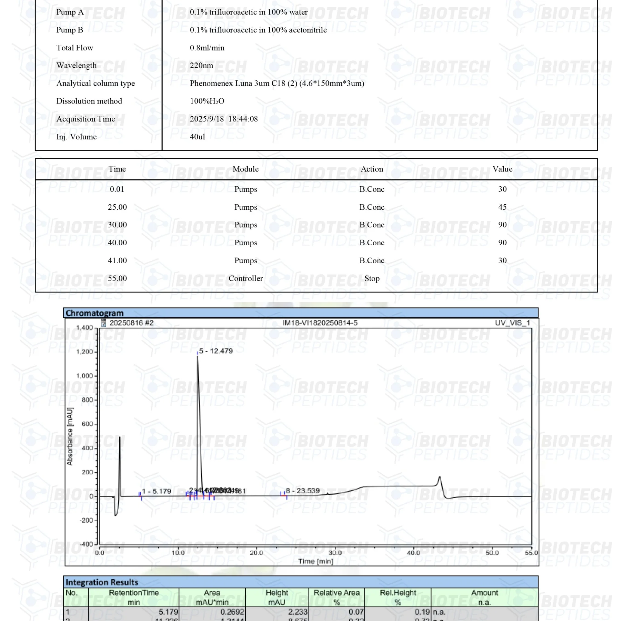Select the 5.179 retention time cell

coord(168,612)
